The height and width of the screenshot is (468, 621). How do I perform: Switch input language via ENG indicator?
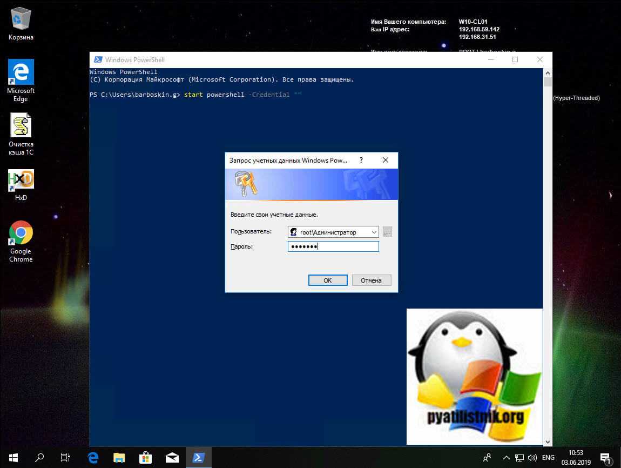pos(548,458)
